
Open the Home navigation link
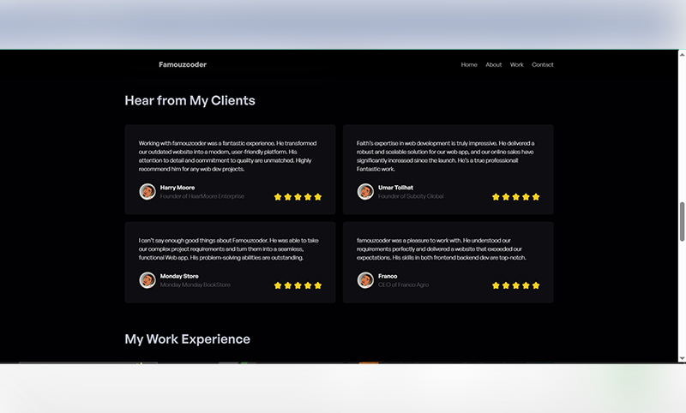click(x=469, y=65)
